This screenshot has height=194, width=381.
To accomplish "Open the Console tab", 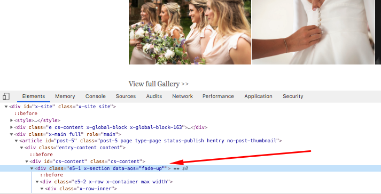I will tap(95, 96).
